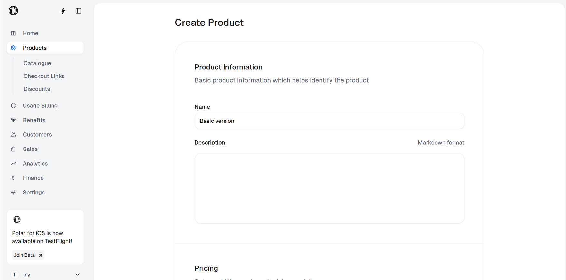This screenshot has height=280, width=566.
Task: Select the try organization avatar
Action: coord(15,275)
